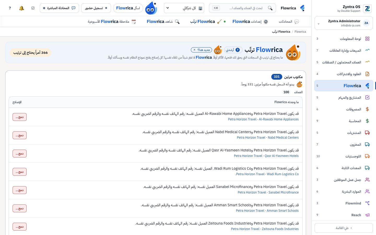Focus the search clients input field
Image resolution: width=376 pixels, height=235 pixels.
click(243, 8)
